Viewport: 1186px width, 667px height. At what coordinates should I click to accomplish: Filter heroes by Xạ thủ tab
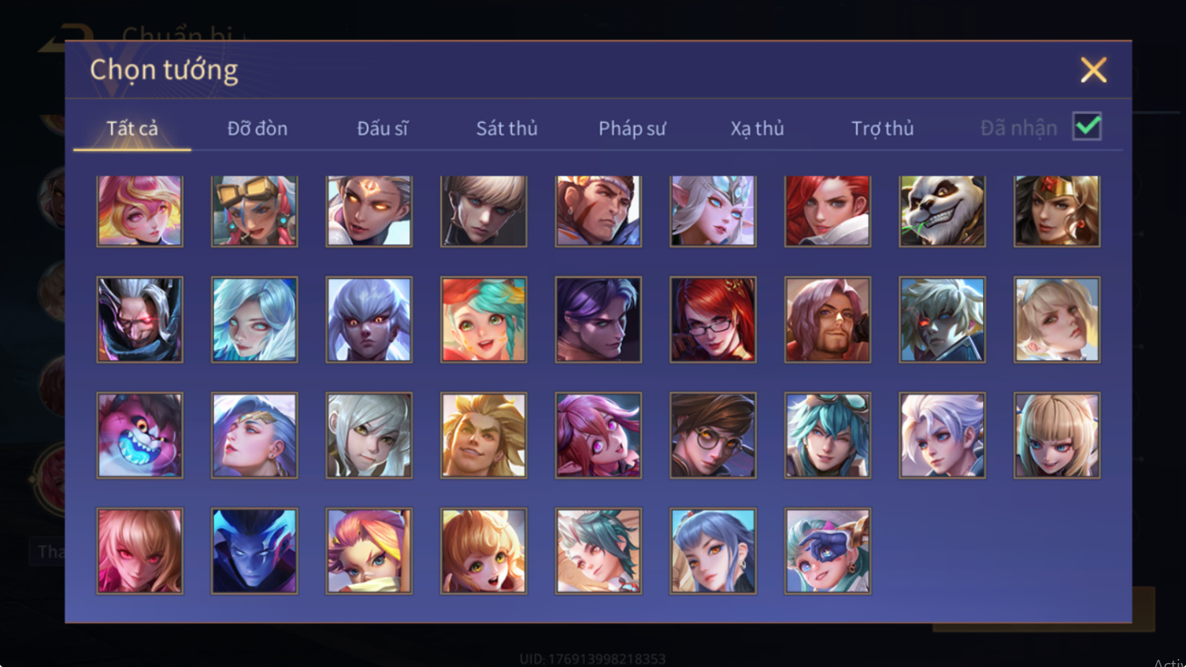click(x=757, y=129)
